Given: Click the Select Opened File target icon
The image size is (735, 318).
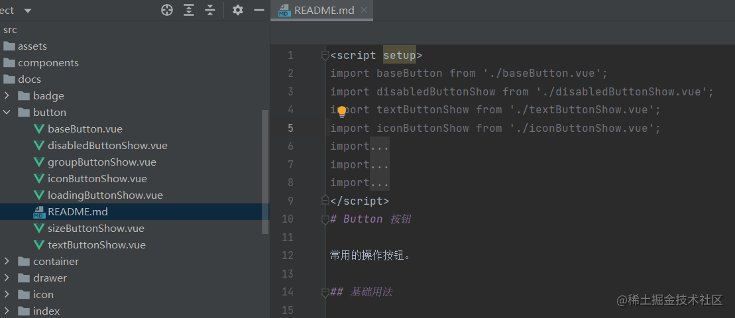Looking at the screenshot, I should coord(167,10).
